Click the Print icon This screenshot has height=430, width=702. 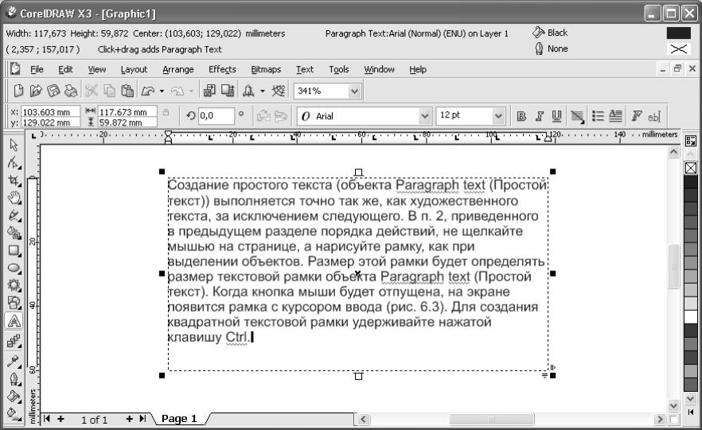71,91
